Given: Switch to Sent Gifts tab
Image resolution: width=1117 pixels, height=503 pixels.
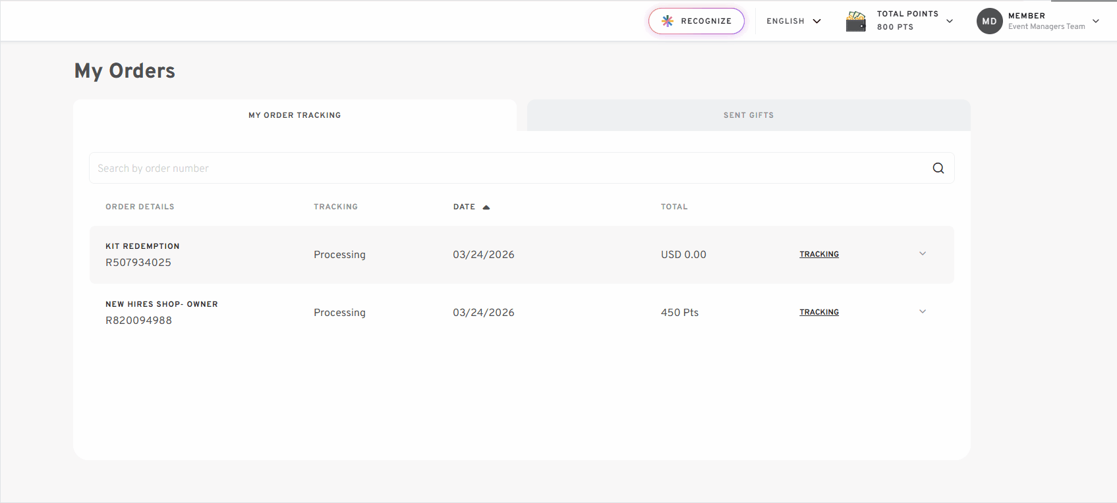Looking at the screenshot, I should [x=749, y=115].
